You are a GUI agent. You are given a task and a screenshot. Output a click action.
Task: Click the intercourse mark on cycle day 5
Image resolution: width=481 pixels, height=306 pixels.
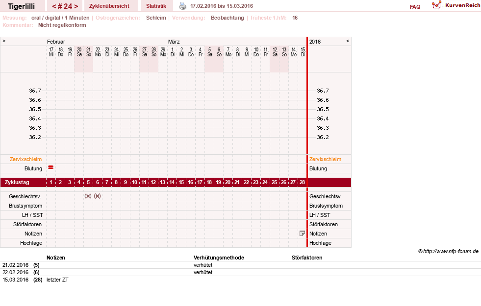[88, 196]
